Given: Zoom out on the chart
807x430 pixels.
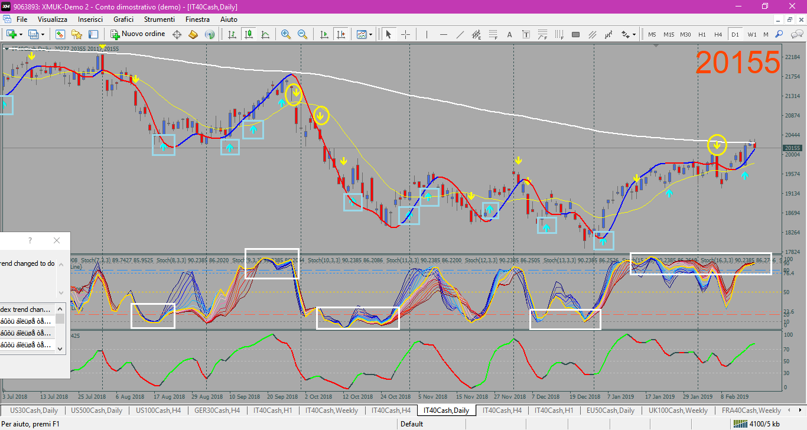Looking at the screenshot, I should coord(302,34).
